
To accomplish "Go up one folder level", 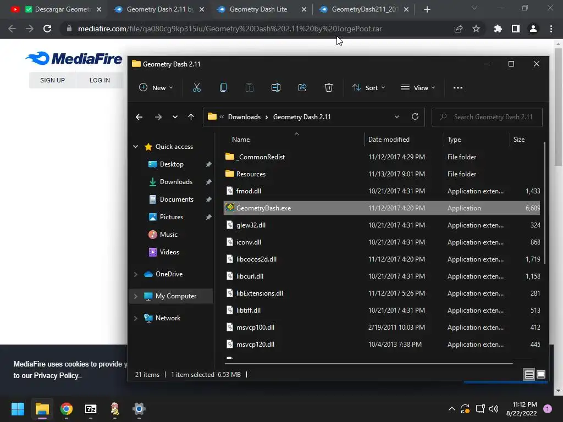I will tap(191, 117).
